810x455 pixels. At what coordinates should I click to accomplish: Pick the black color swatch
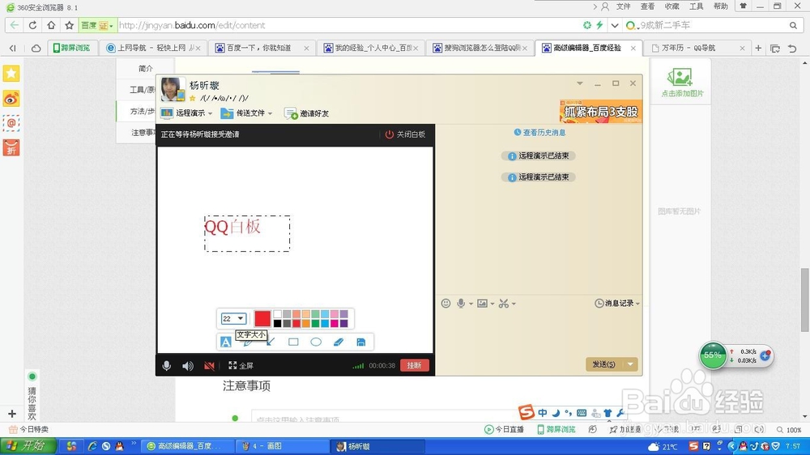coord(277,323)
